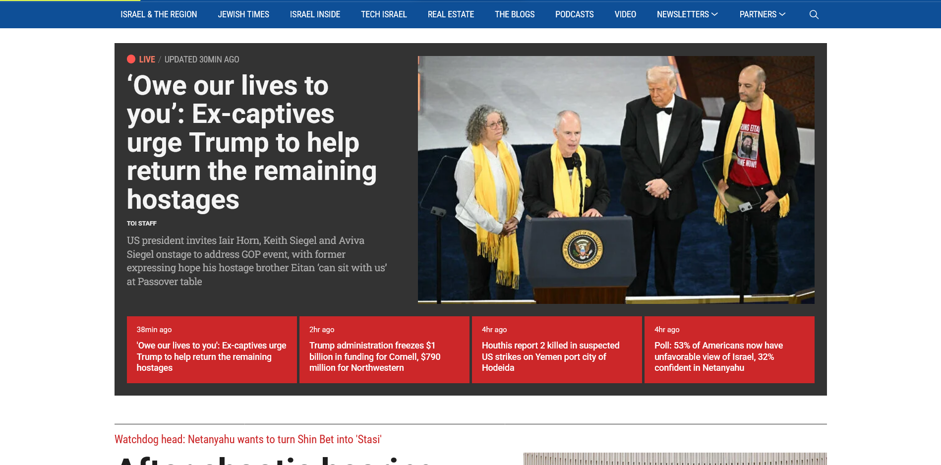
Task: Open the Real Estate section
Action: tap(451, 15)
